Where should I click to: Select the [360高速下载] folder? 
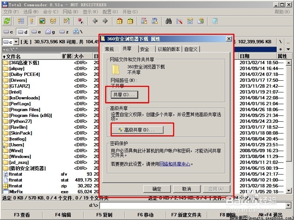[x=21, y=63]
